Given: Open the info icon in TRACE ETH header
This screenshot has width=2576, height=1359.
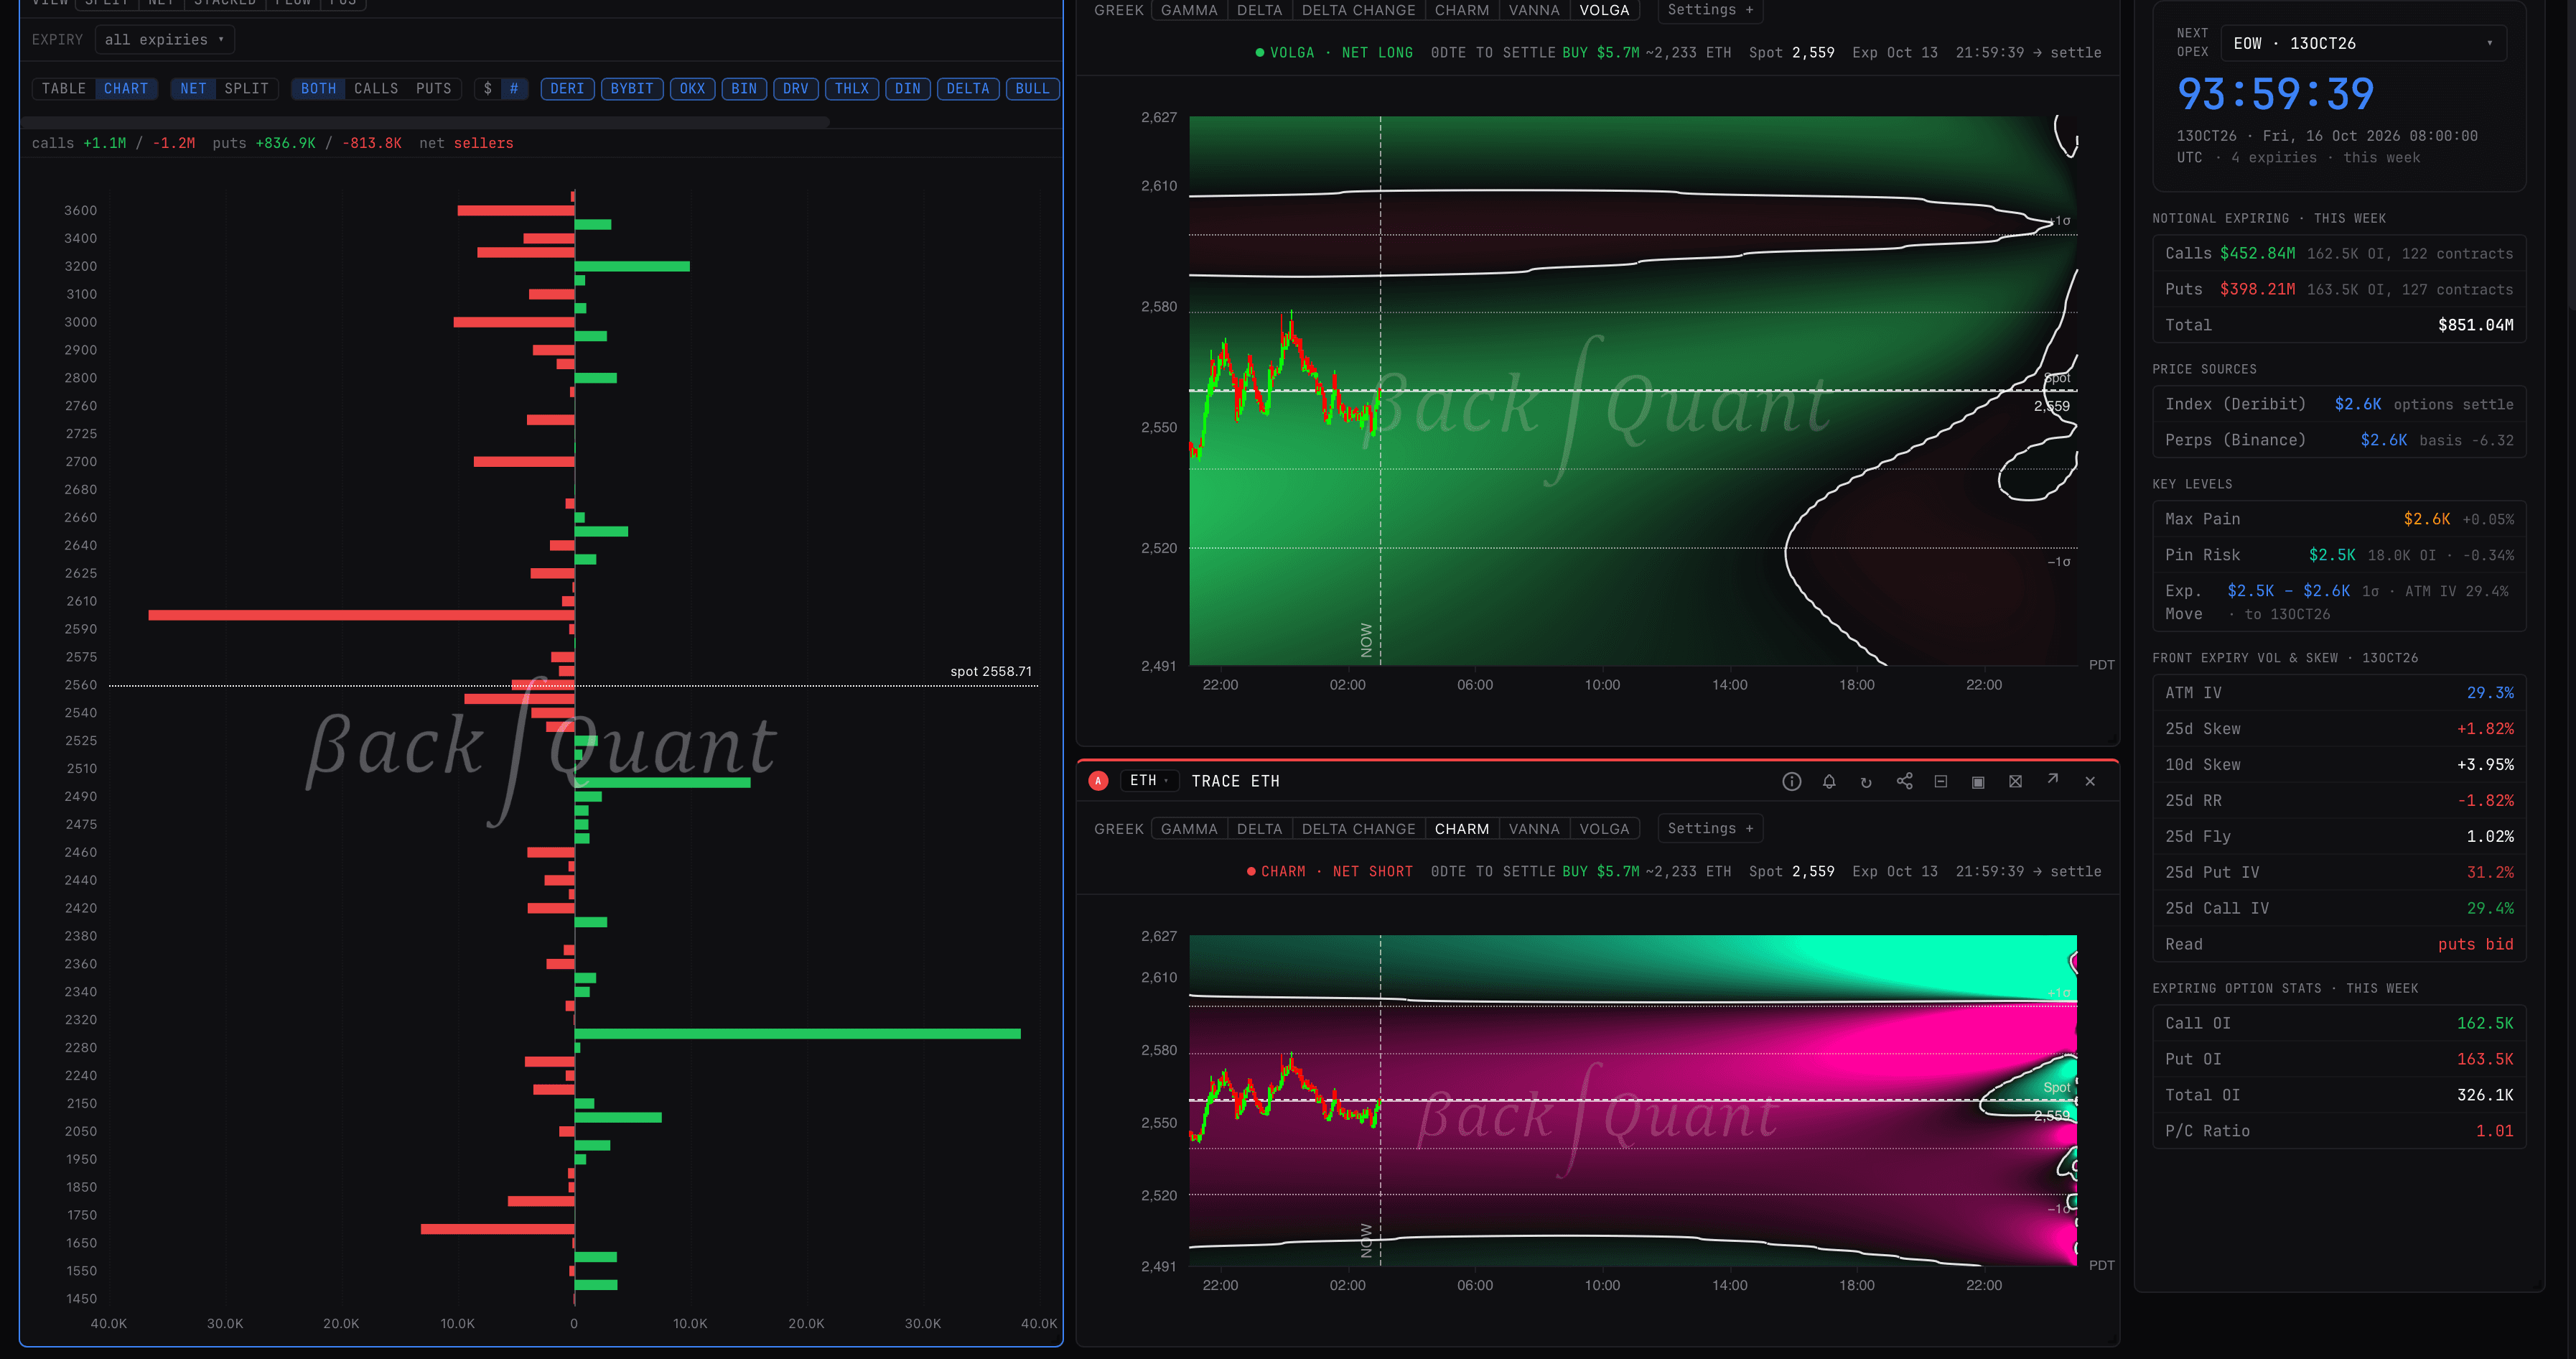Looking at the screenshot, I should [1791, 781].
